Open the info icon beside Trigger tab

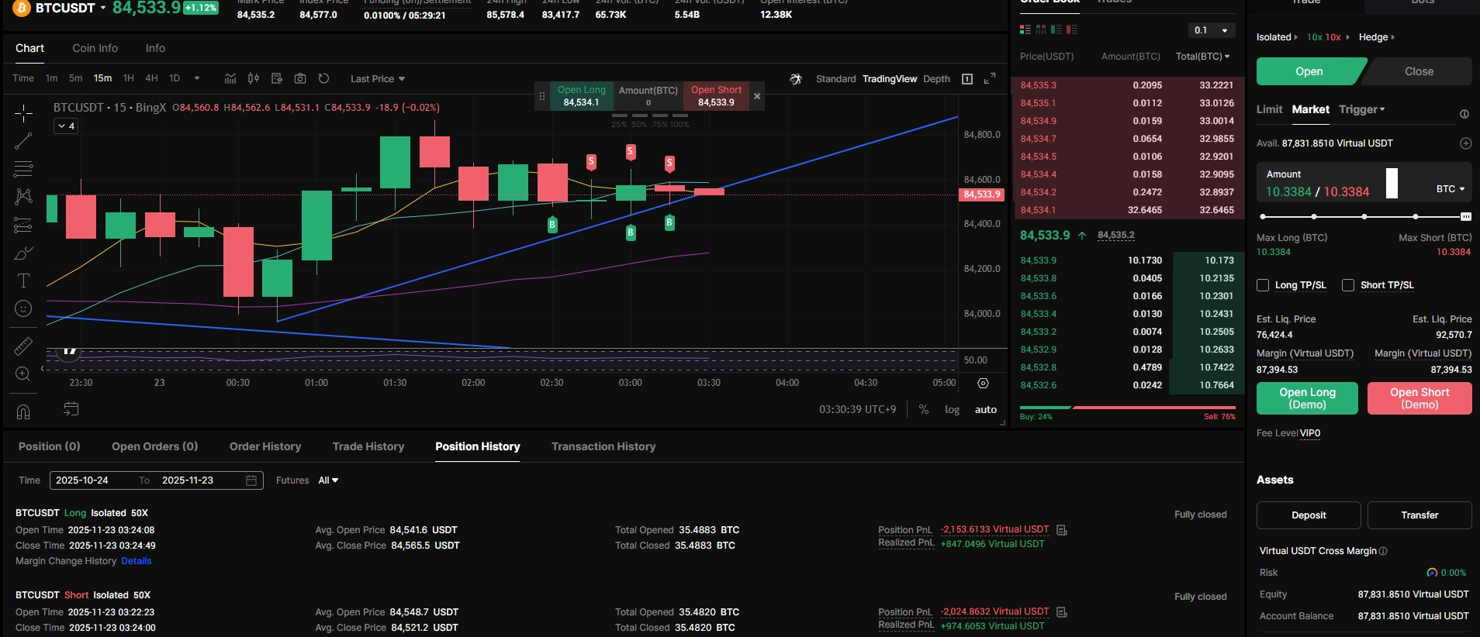1464,114
